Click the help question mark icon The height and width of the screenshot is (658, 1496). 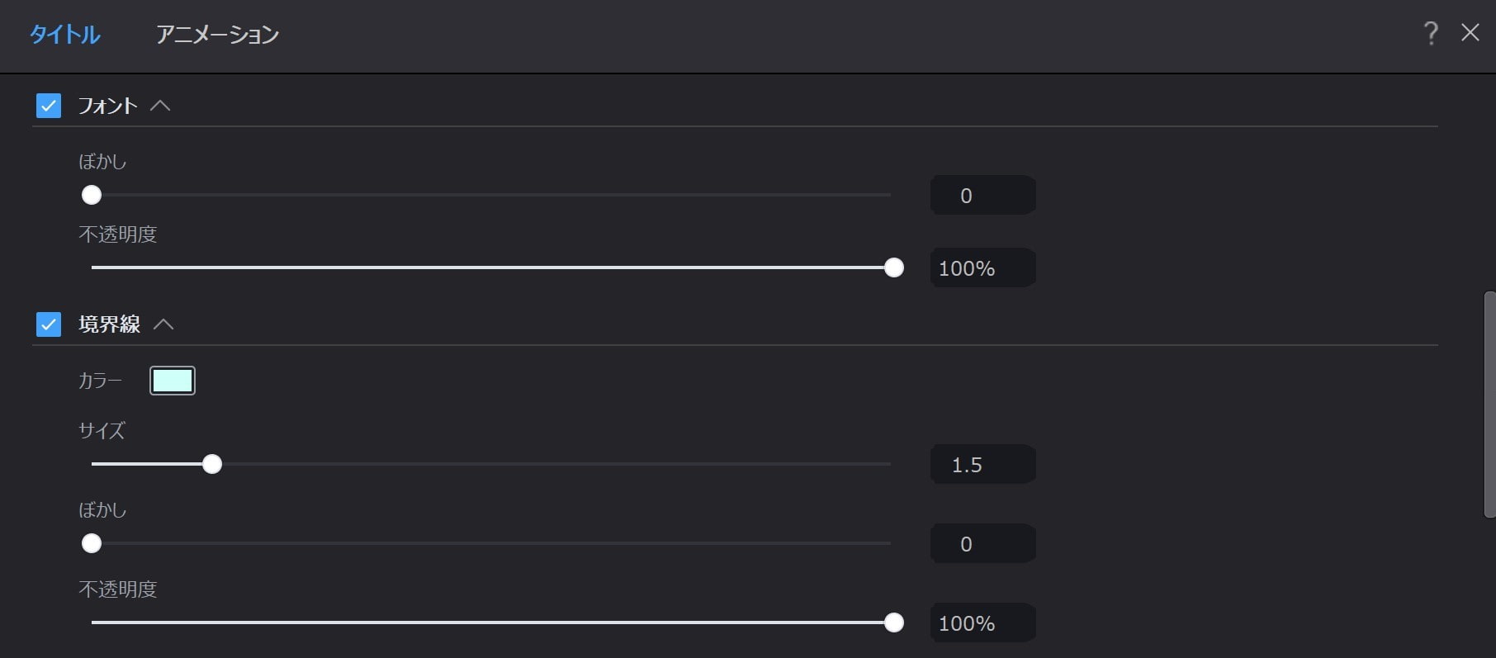[x=1431, y=33]
